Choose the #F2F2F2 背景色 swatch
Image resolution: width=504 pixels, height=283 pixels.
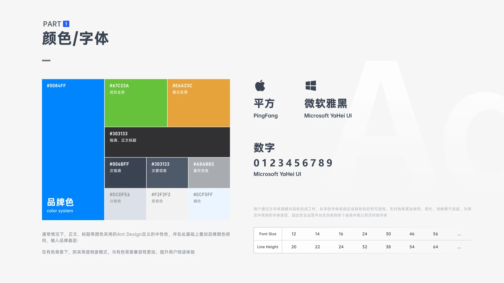pos(167,204)
